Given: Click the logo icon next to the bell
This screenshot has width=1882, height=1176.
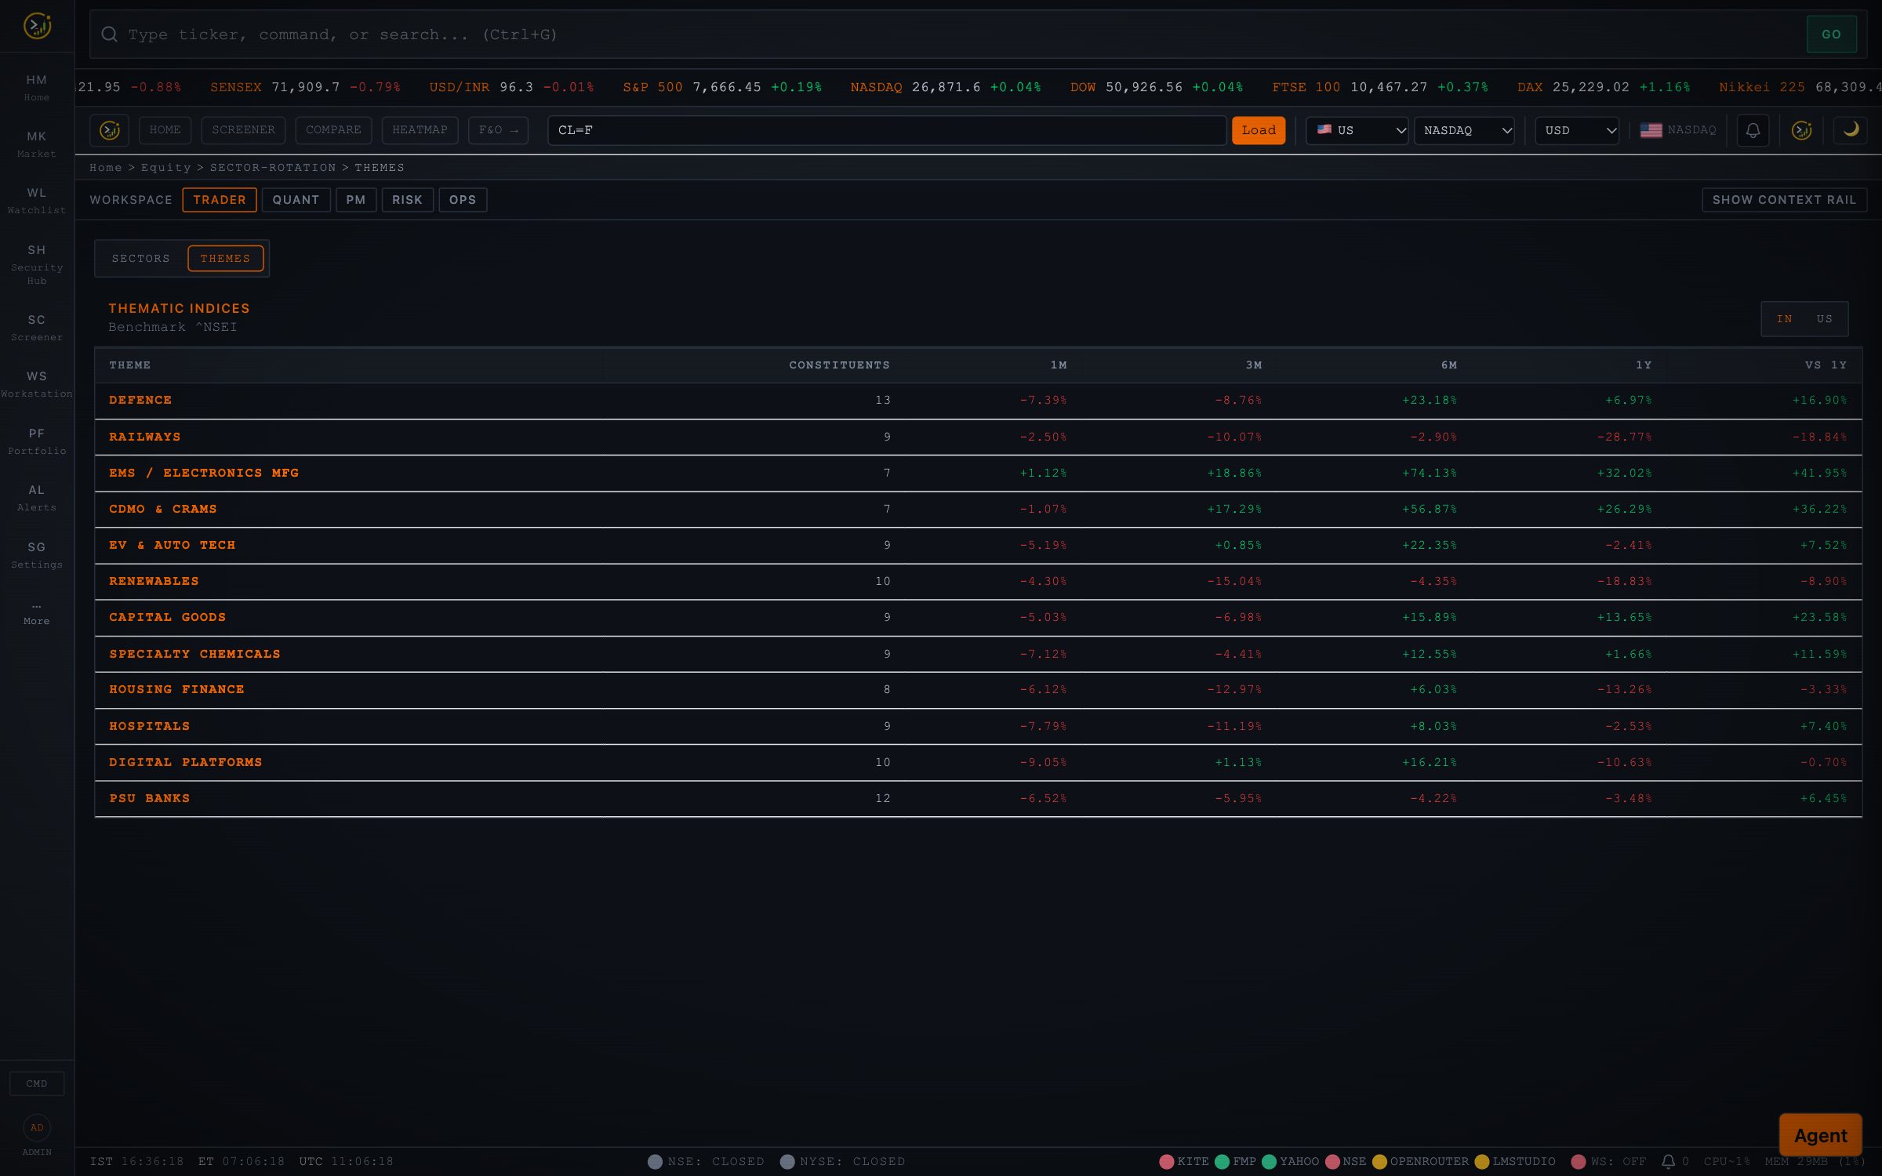Looking at the screenshot, I should [x=1802, y=130].
